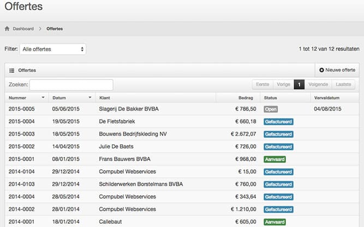This screenshot has height=227, width=364.
Task: Open the Dashboard breadcrumb link
Action: pos(23,29)
